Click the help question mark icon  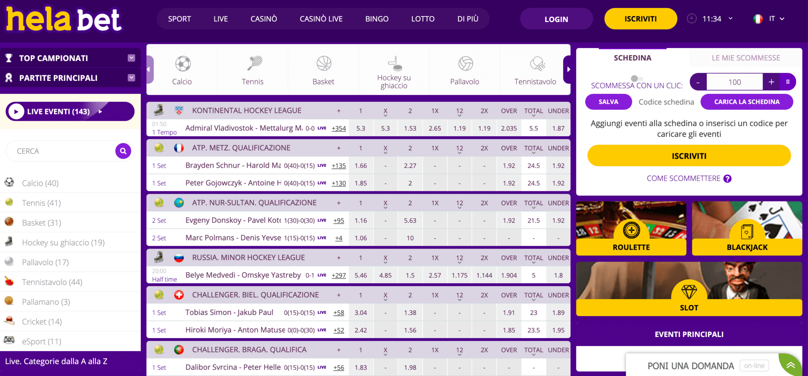(x=728, y=179)
